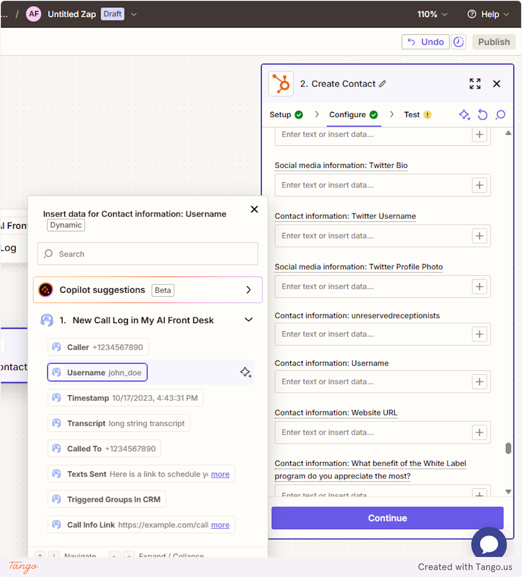Click the green checkmark beside Setup

pyautogui.click(x=299, y=115)
